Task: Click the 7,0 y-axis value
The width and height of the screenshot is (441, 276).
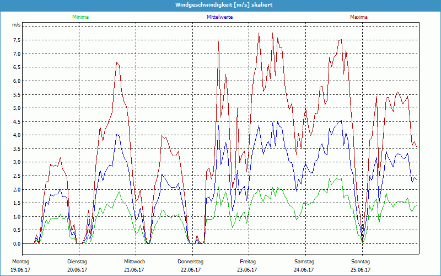Action: 17,54
